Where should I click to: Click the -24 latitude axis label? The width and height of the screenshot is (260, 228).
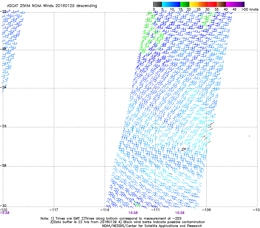coord(3,87)
